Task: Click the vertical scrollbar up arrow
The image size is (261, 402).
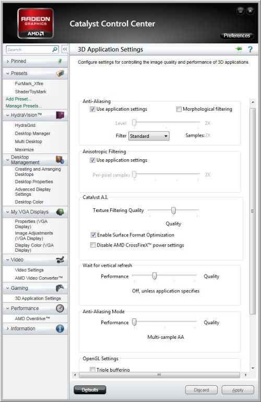Action: click(x=253, y=102)
